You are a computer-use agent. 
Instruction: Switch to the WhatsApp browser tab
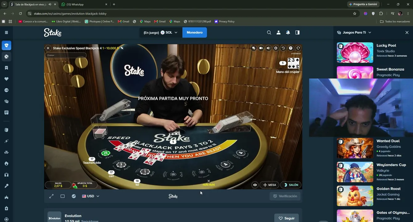click(84, 4)
